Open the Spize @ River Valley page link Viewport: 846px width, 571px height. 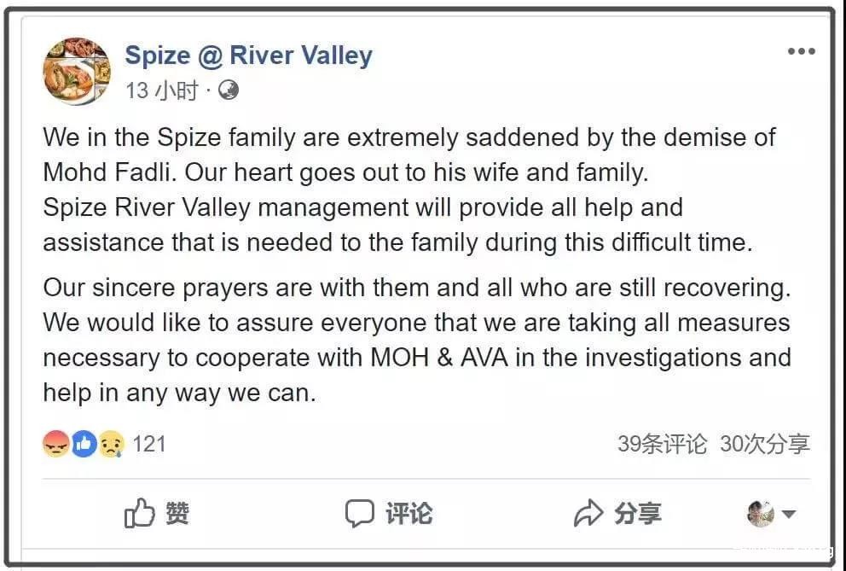(x=248, y=55)
